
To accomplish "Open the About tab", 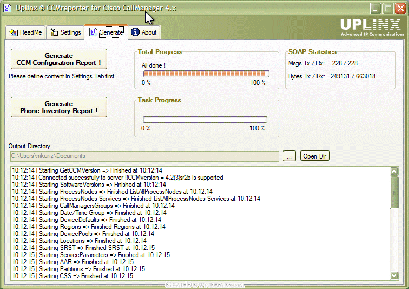I will [x=144, y=32].
